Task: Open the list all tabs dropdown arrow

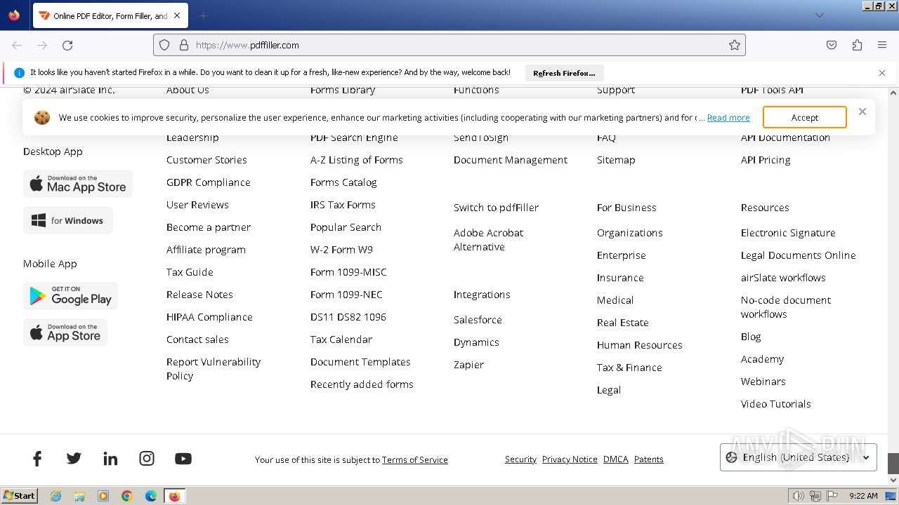Action: 820,15
